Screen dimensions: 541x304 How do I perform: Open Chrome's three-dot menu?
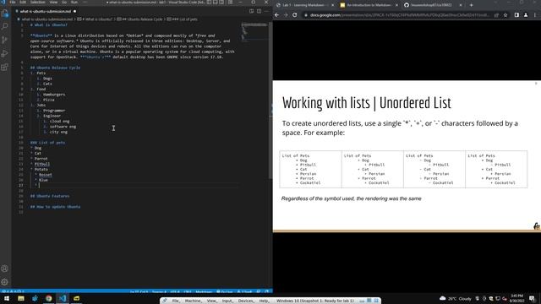pyautogui.click(x=535, y=15)
